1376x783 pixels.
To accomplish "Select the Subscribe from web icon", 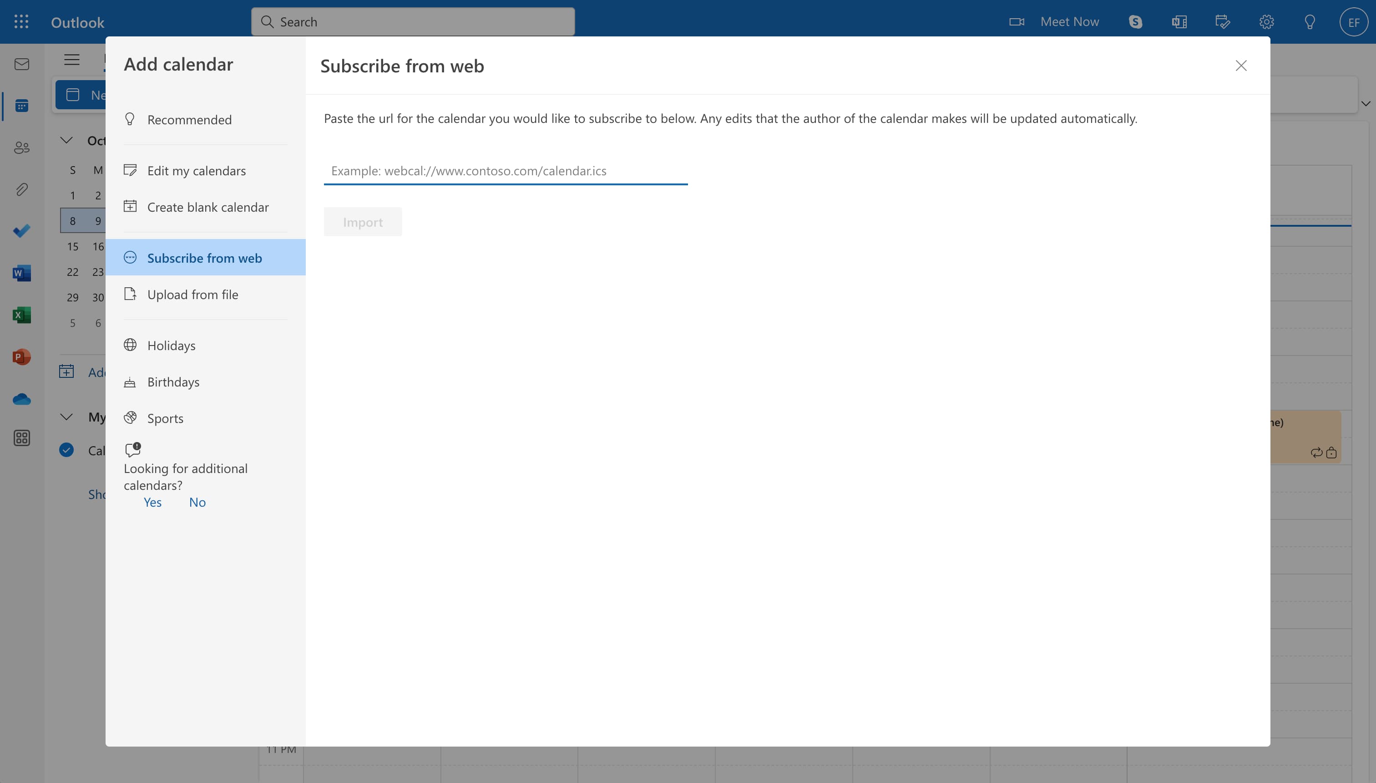I will 131,257.
